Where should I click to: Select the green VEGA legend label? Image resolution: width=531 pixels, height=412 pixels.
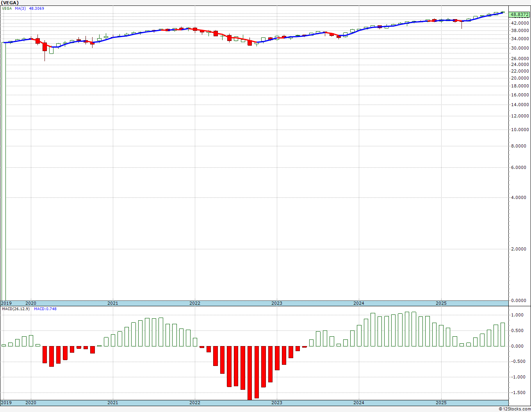(7, 8)
